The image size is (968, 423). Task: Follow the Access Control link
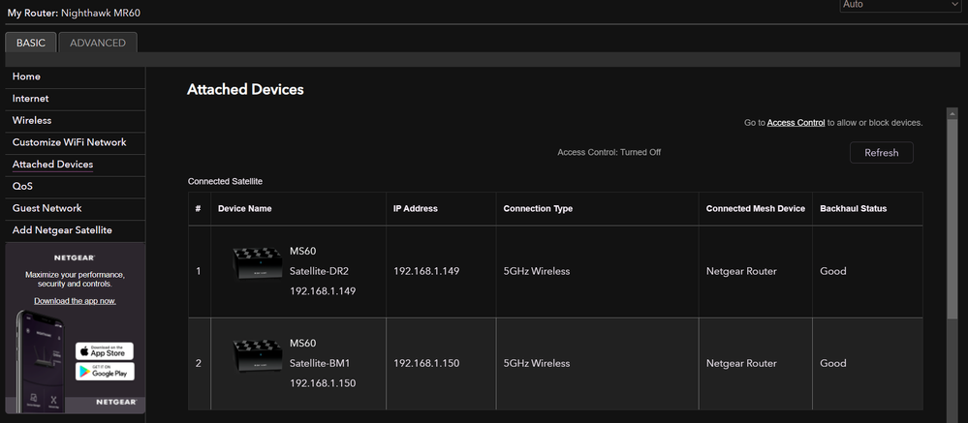click(796, 123)
